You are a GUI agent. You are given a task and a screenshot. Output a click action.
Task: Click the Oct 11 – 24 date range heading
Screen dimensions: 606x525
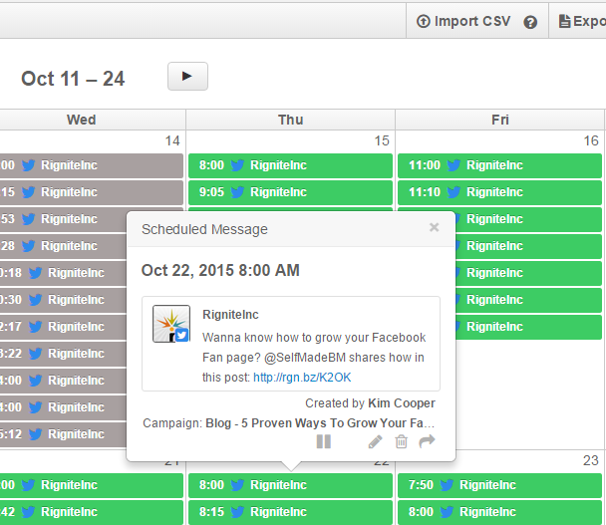73,79
